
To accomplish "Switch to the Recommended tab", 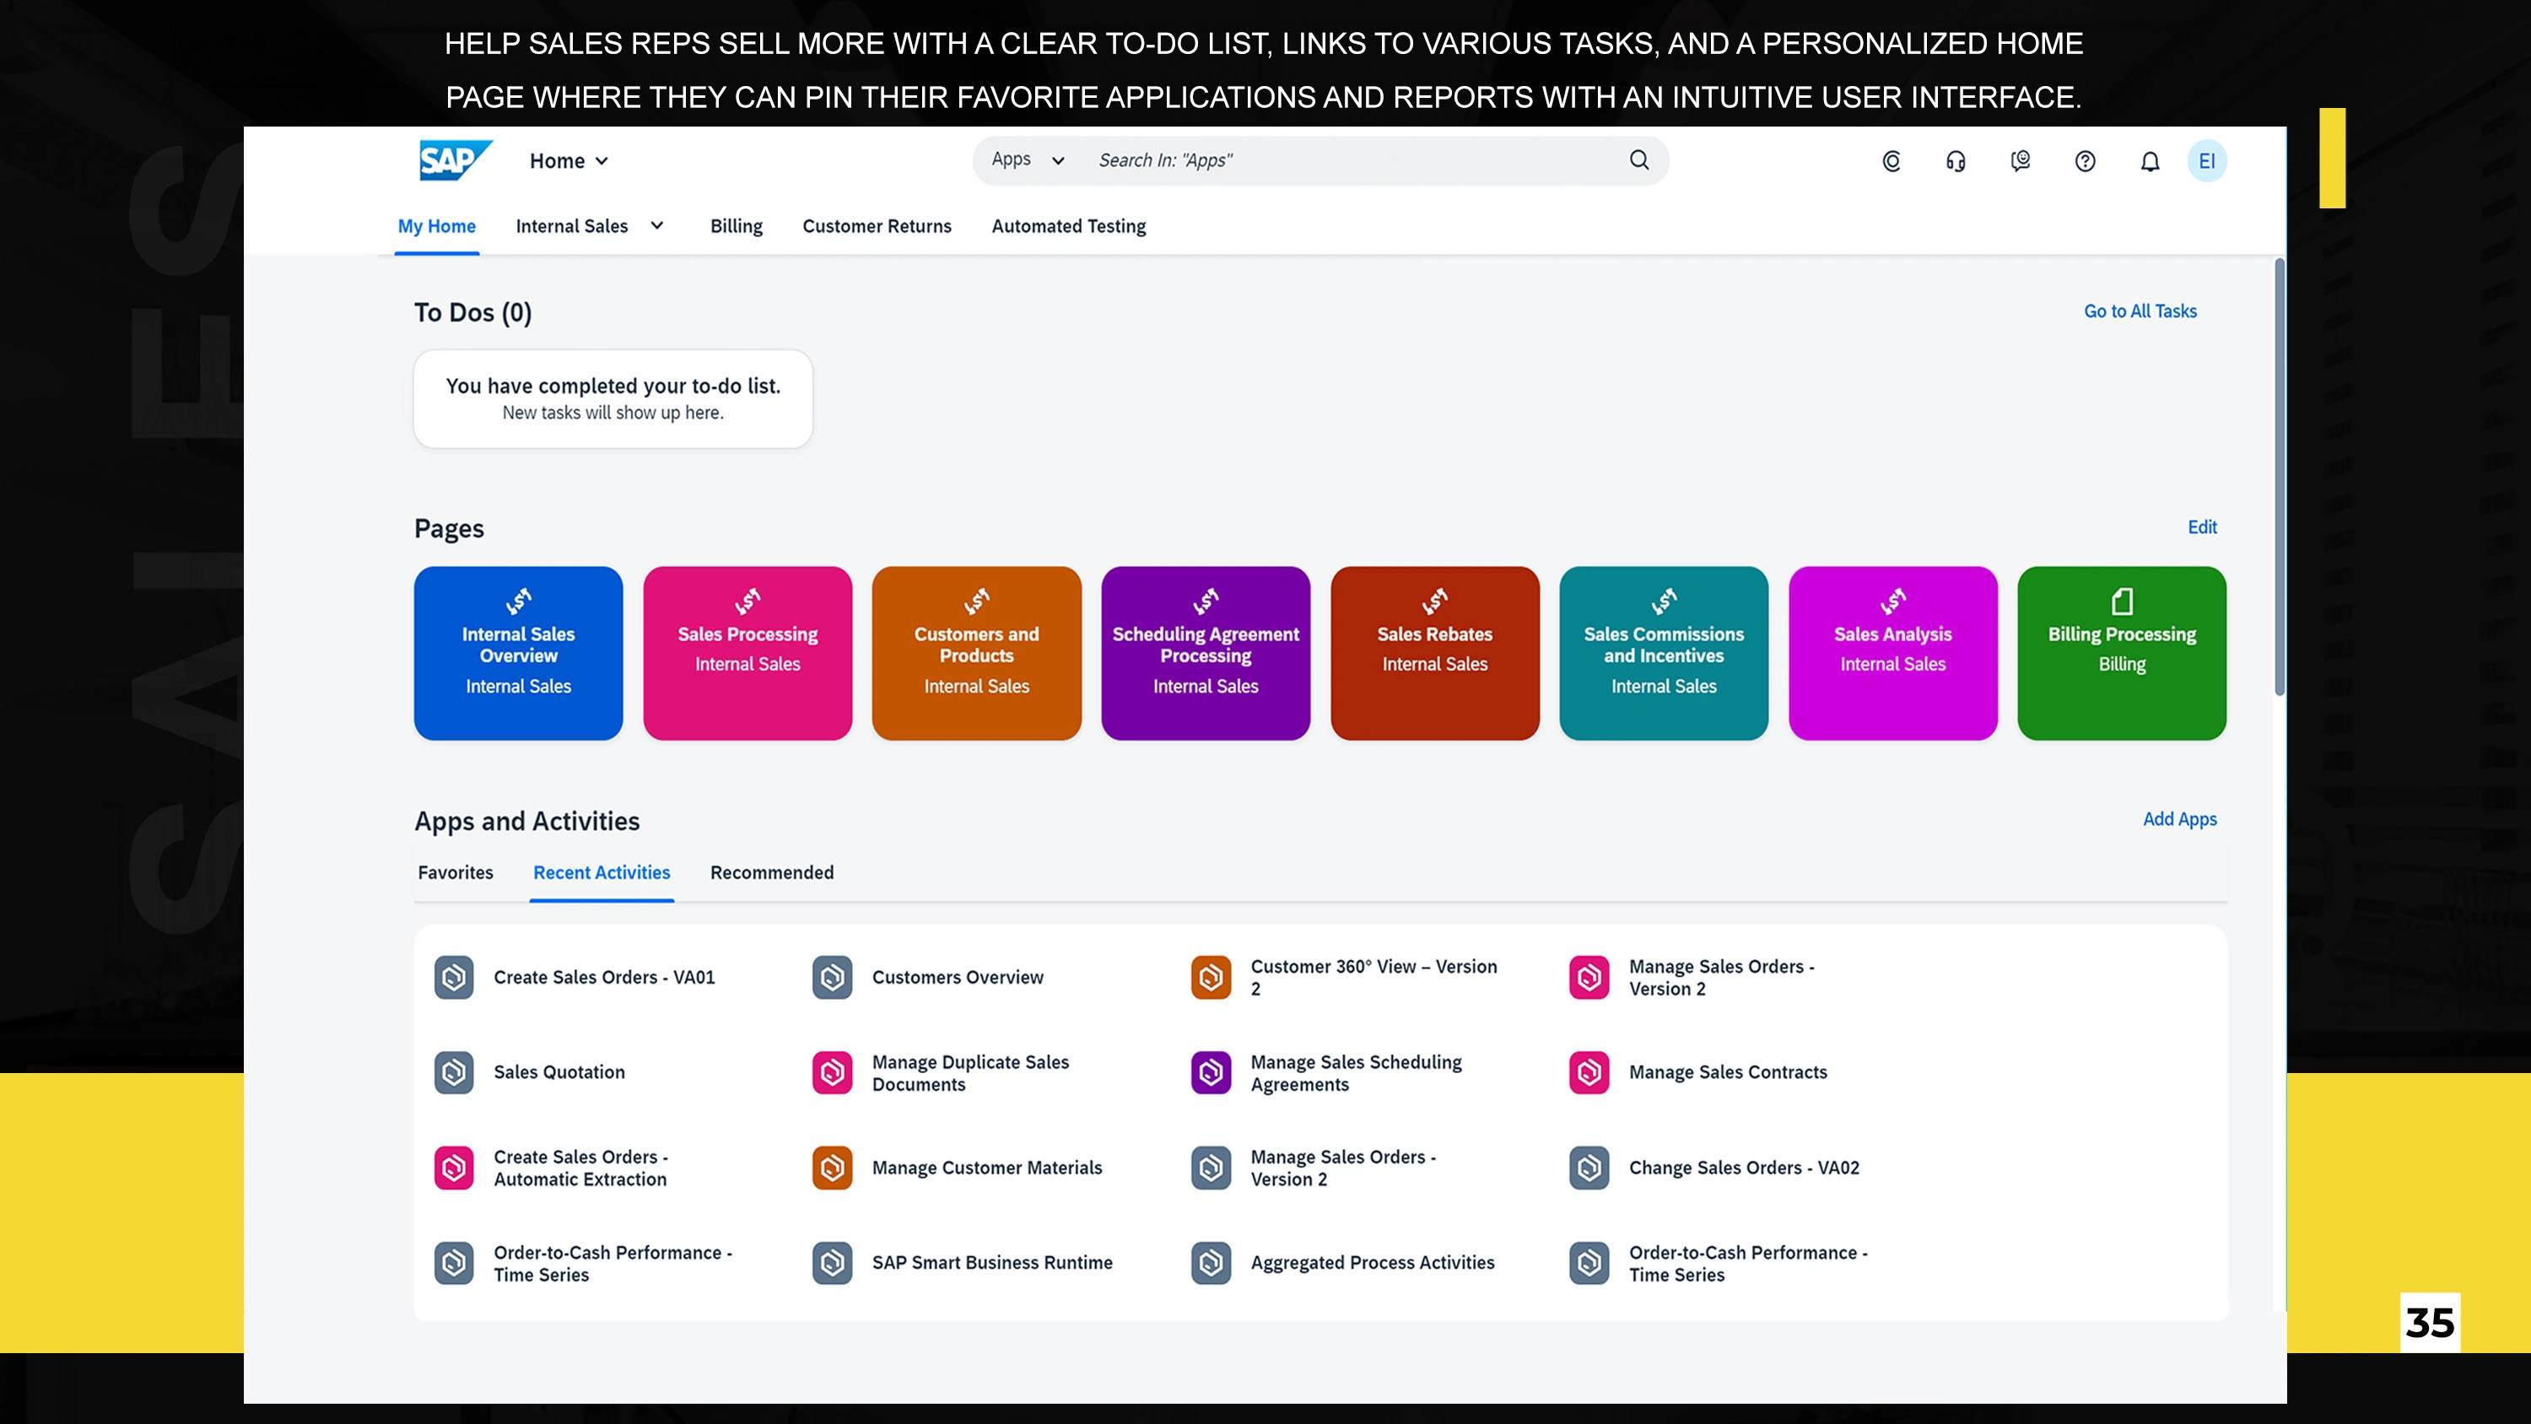I will coord(771,872).
